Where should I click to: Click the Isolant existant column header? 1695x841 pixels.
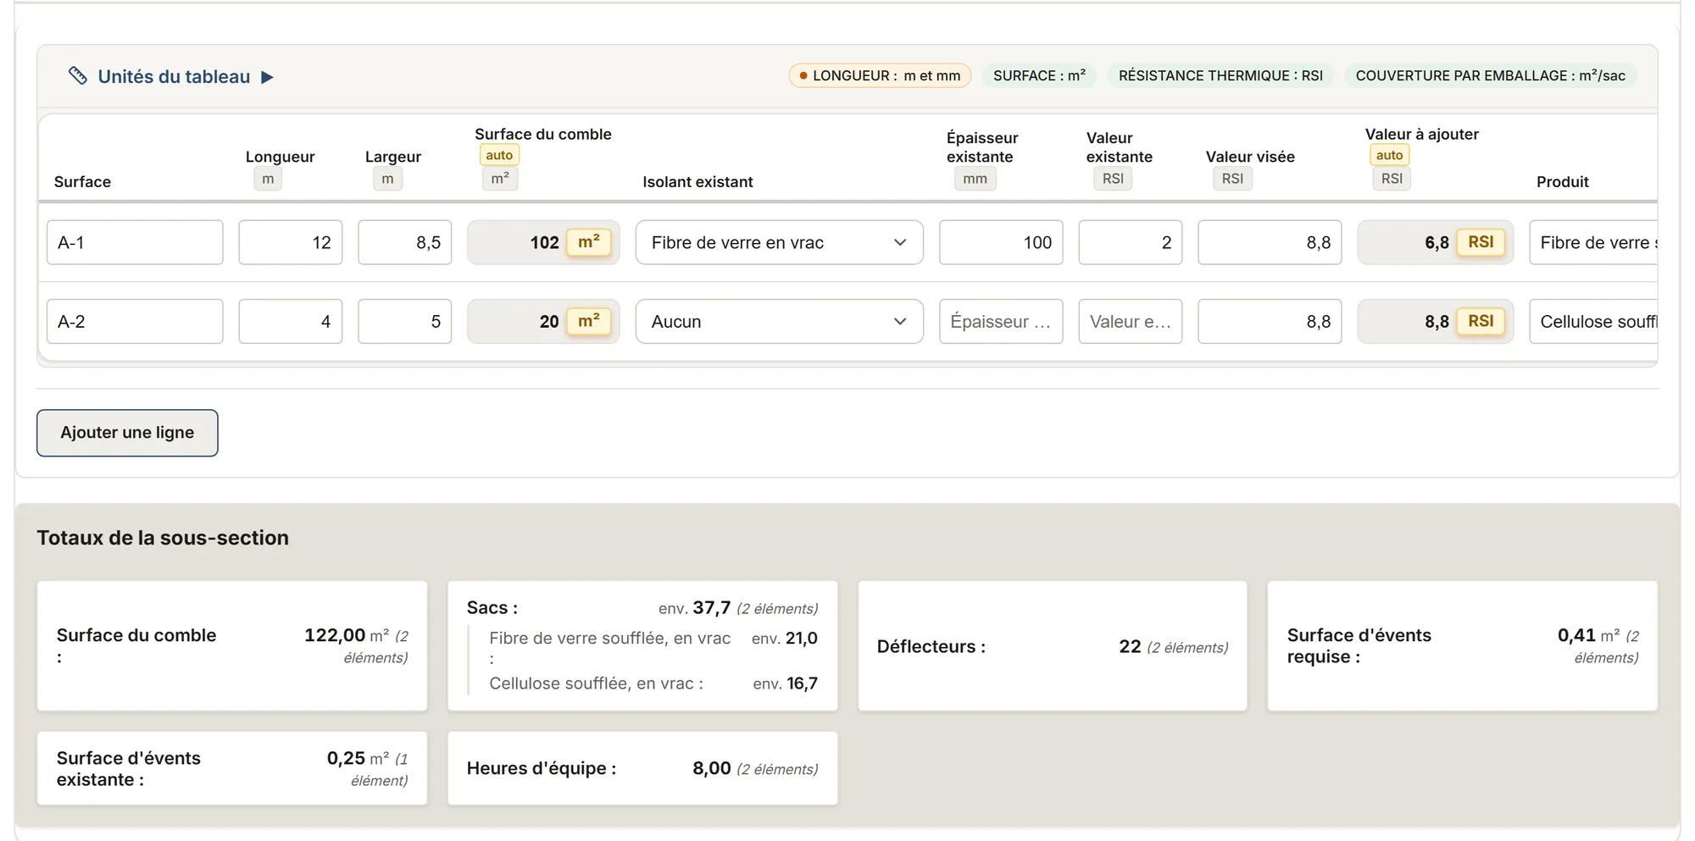(697, 182)
